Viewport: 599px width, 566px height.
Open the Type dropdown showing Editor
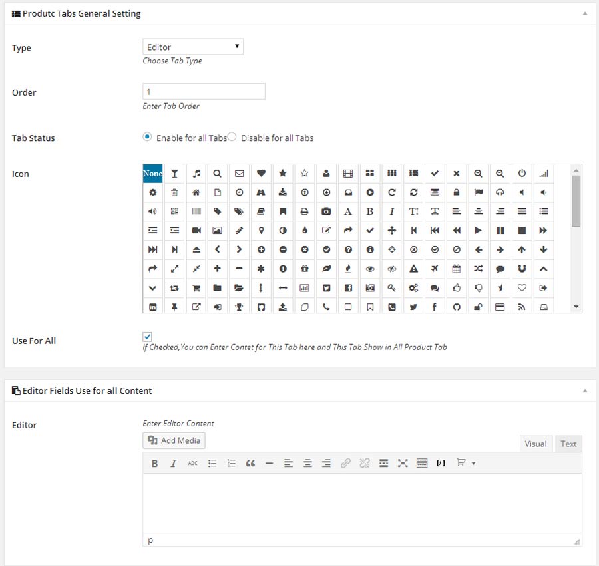click(193, 47)
